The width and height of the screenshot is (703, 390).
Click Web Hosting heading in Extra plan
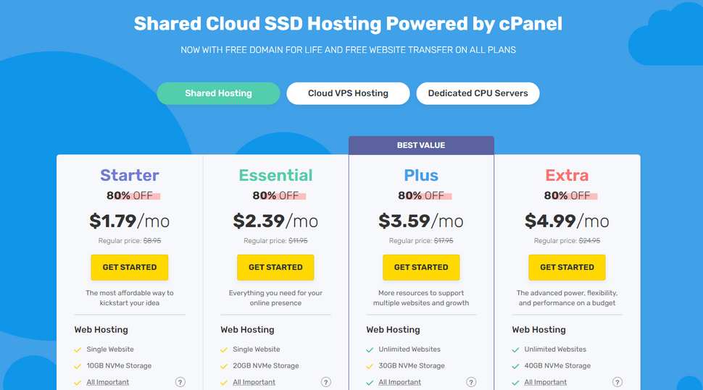538,329
